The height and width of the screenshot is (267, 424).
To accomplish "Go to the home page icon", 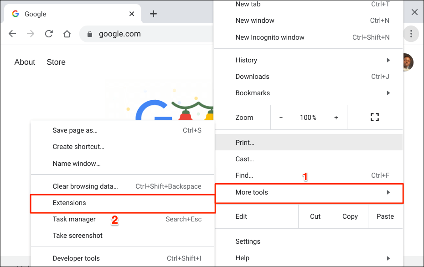I will click(67, 34).
